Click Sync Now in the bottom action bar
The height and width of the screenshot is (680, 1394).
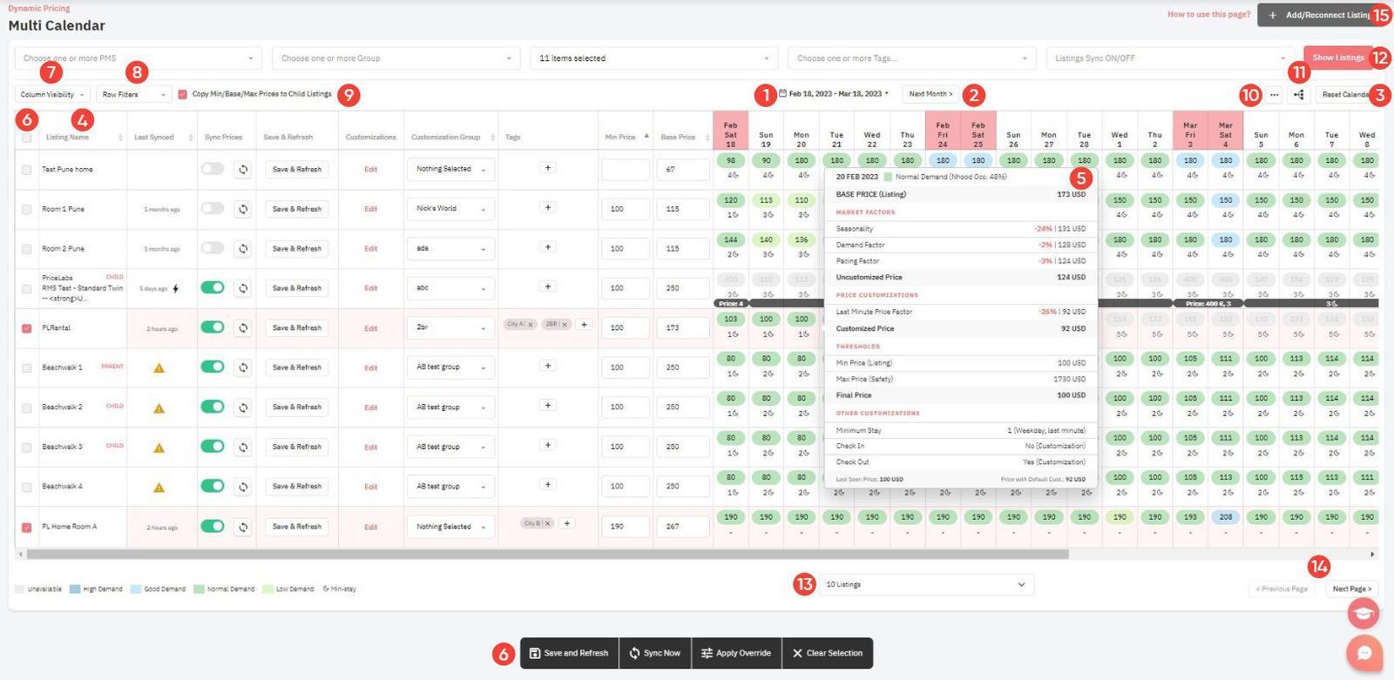point(655,653)
